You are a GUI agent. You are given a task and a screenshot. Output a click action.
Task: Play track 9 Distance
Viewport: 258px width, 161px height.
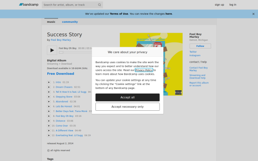point(49,121)
